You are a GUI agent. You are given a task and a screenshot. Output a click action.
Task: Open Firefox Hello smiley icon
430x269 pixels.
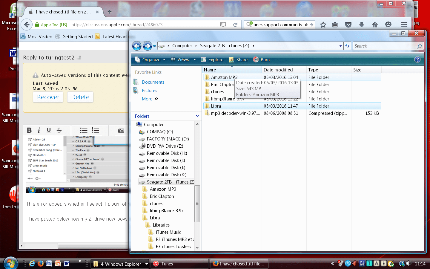click(x=388, y=25)
